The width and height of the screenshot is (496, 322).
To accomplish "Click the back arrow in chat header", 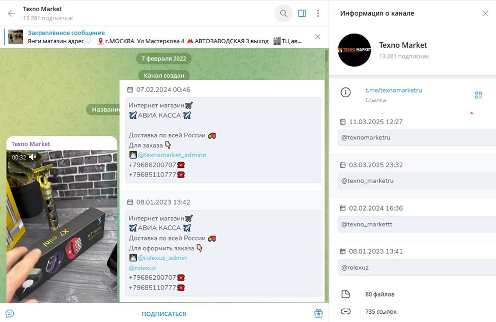I will pos(11,13).
